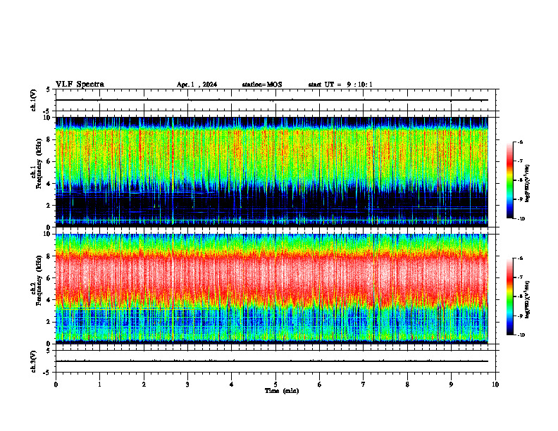Click the ch.2 spectrogram panel
Viewport: 558px width, 431px height.
(272, 289)
